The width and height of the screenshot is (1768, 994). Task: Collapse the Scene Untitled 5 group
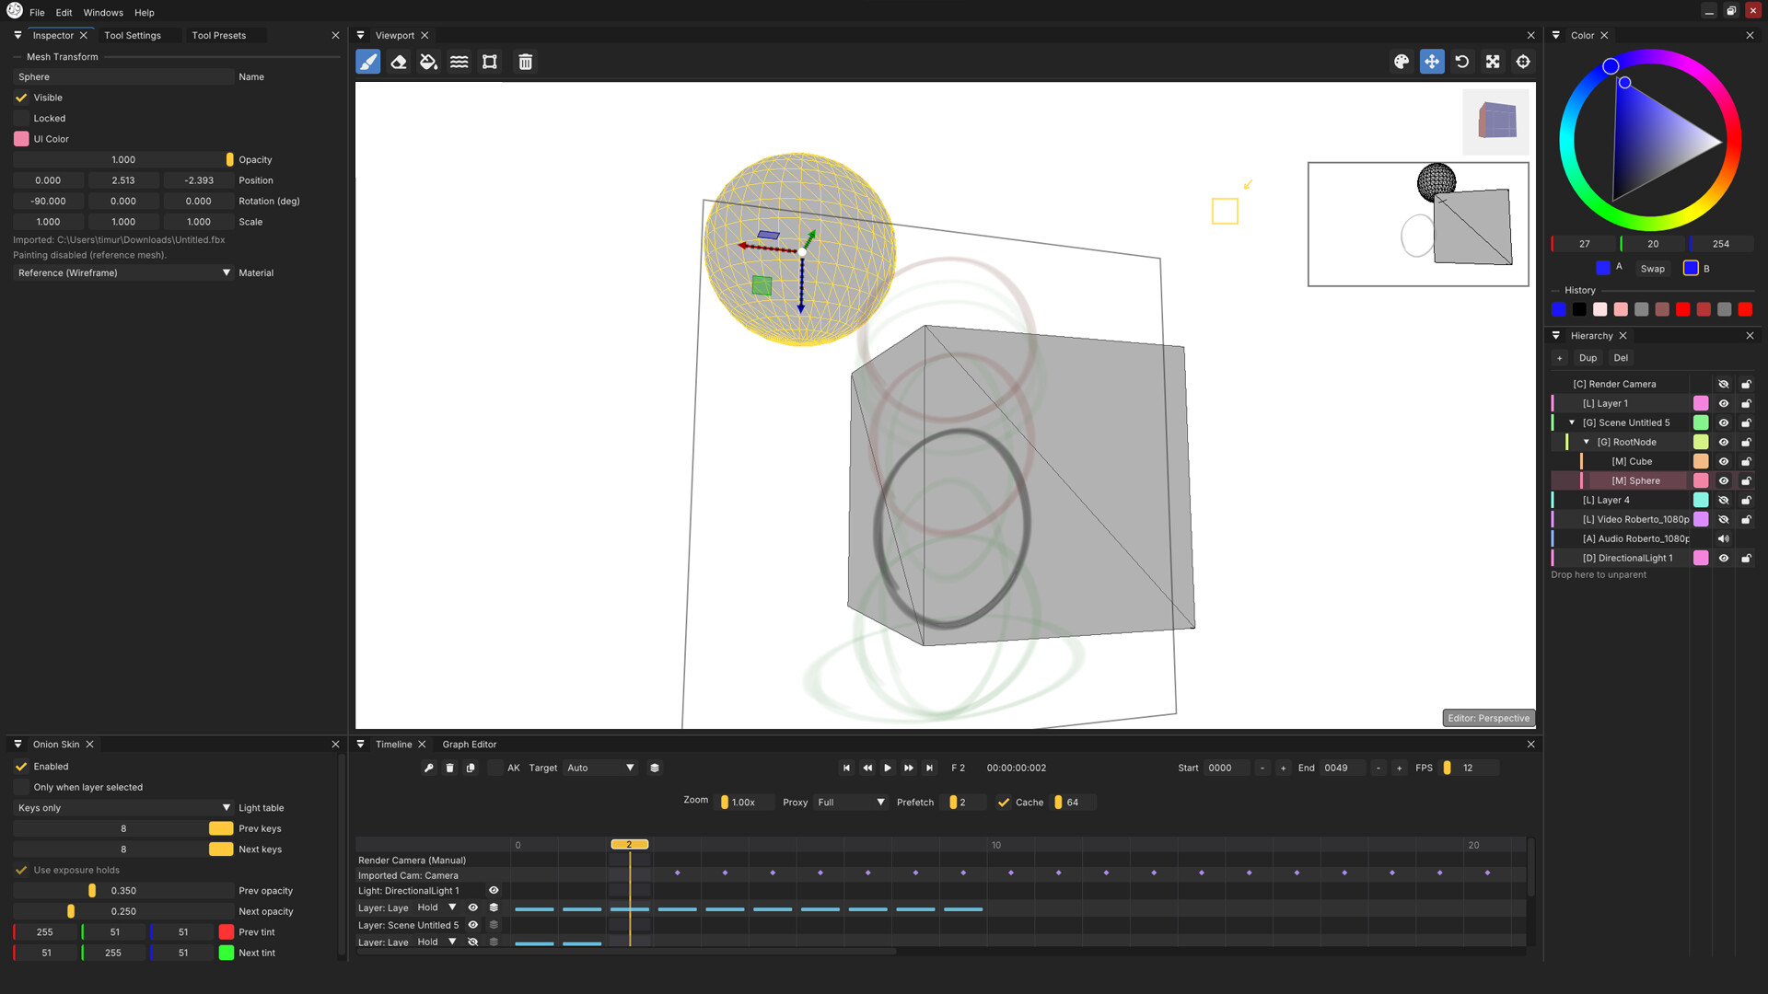click(x=1573, y=422)
